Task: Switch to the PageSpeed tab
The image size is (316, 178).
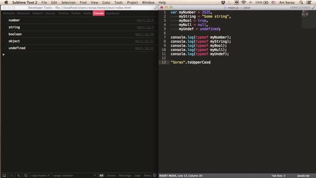Action: (x=113, y=13)
